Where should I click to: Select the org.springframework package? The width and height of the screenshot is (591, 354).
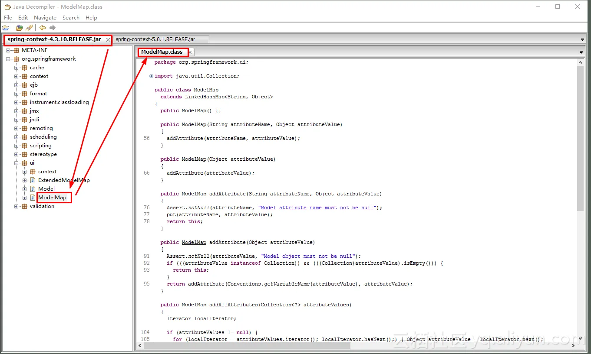[x=49, y=59]
